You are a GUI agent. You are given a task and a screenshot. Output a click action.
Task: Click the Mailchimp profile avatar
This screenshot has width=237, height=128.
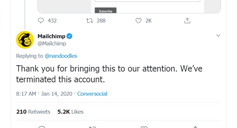point(25,40)
